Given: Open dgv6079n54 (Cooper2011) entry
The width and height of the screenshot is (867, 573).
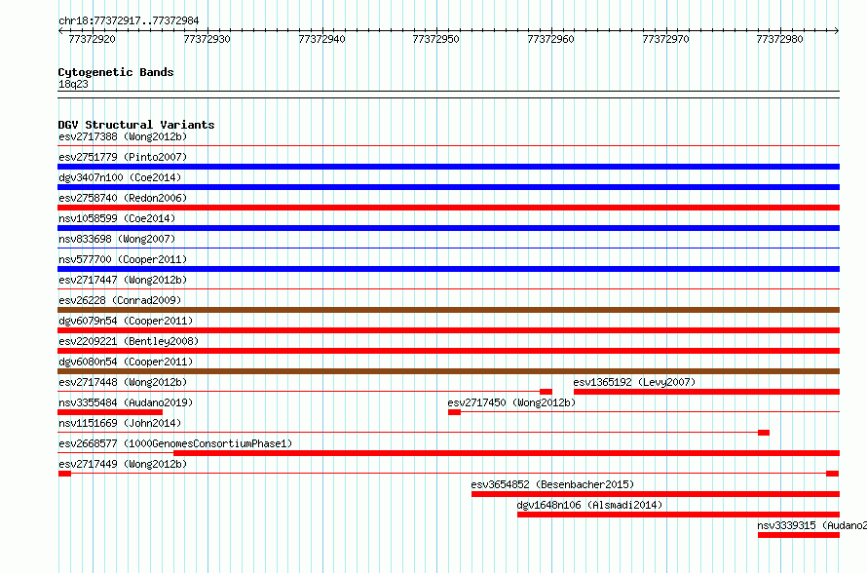Looking at the screenshot, I should click(x=126, y=321).
